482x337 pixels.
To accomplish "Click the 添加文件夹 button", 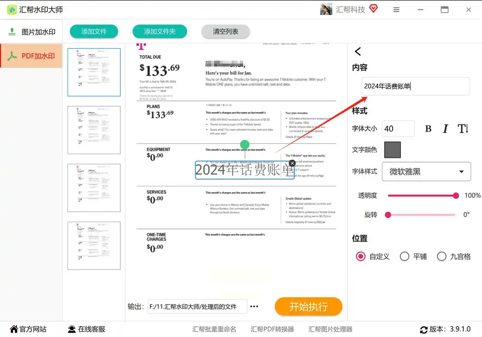I will (x=160, y=31).
